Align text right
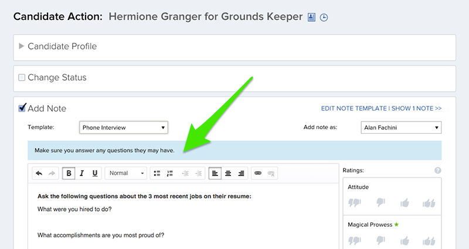Image resolution: width=469 pixels, height=249 pixels. (x=241, y=173)
